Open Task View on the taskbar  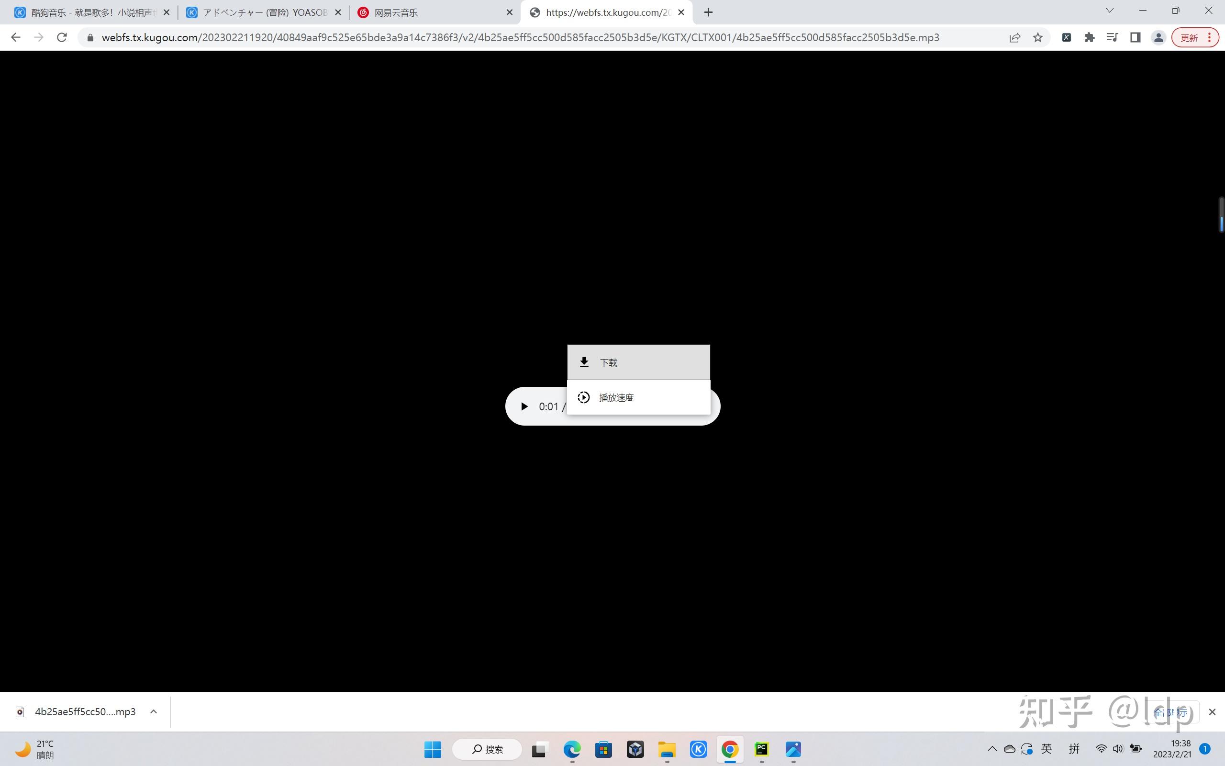pyautogui.click(x=540, y=749)
